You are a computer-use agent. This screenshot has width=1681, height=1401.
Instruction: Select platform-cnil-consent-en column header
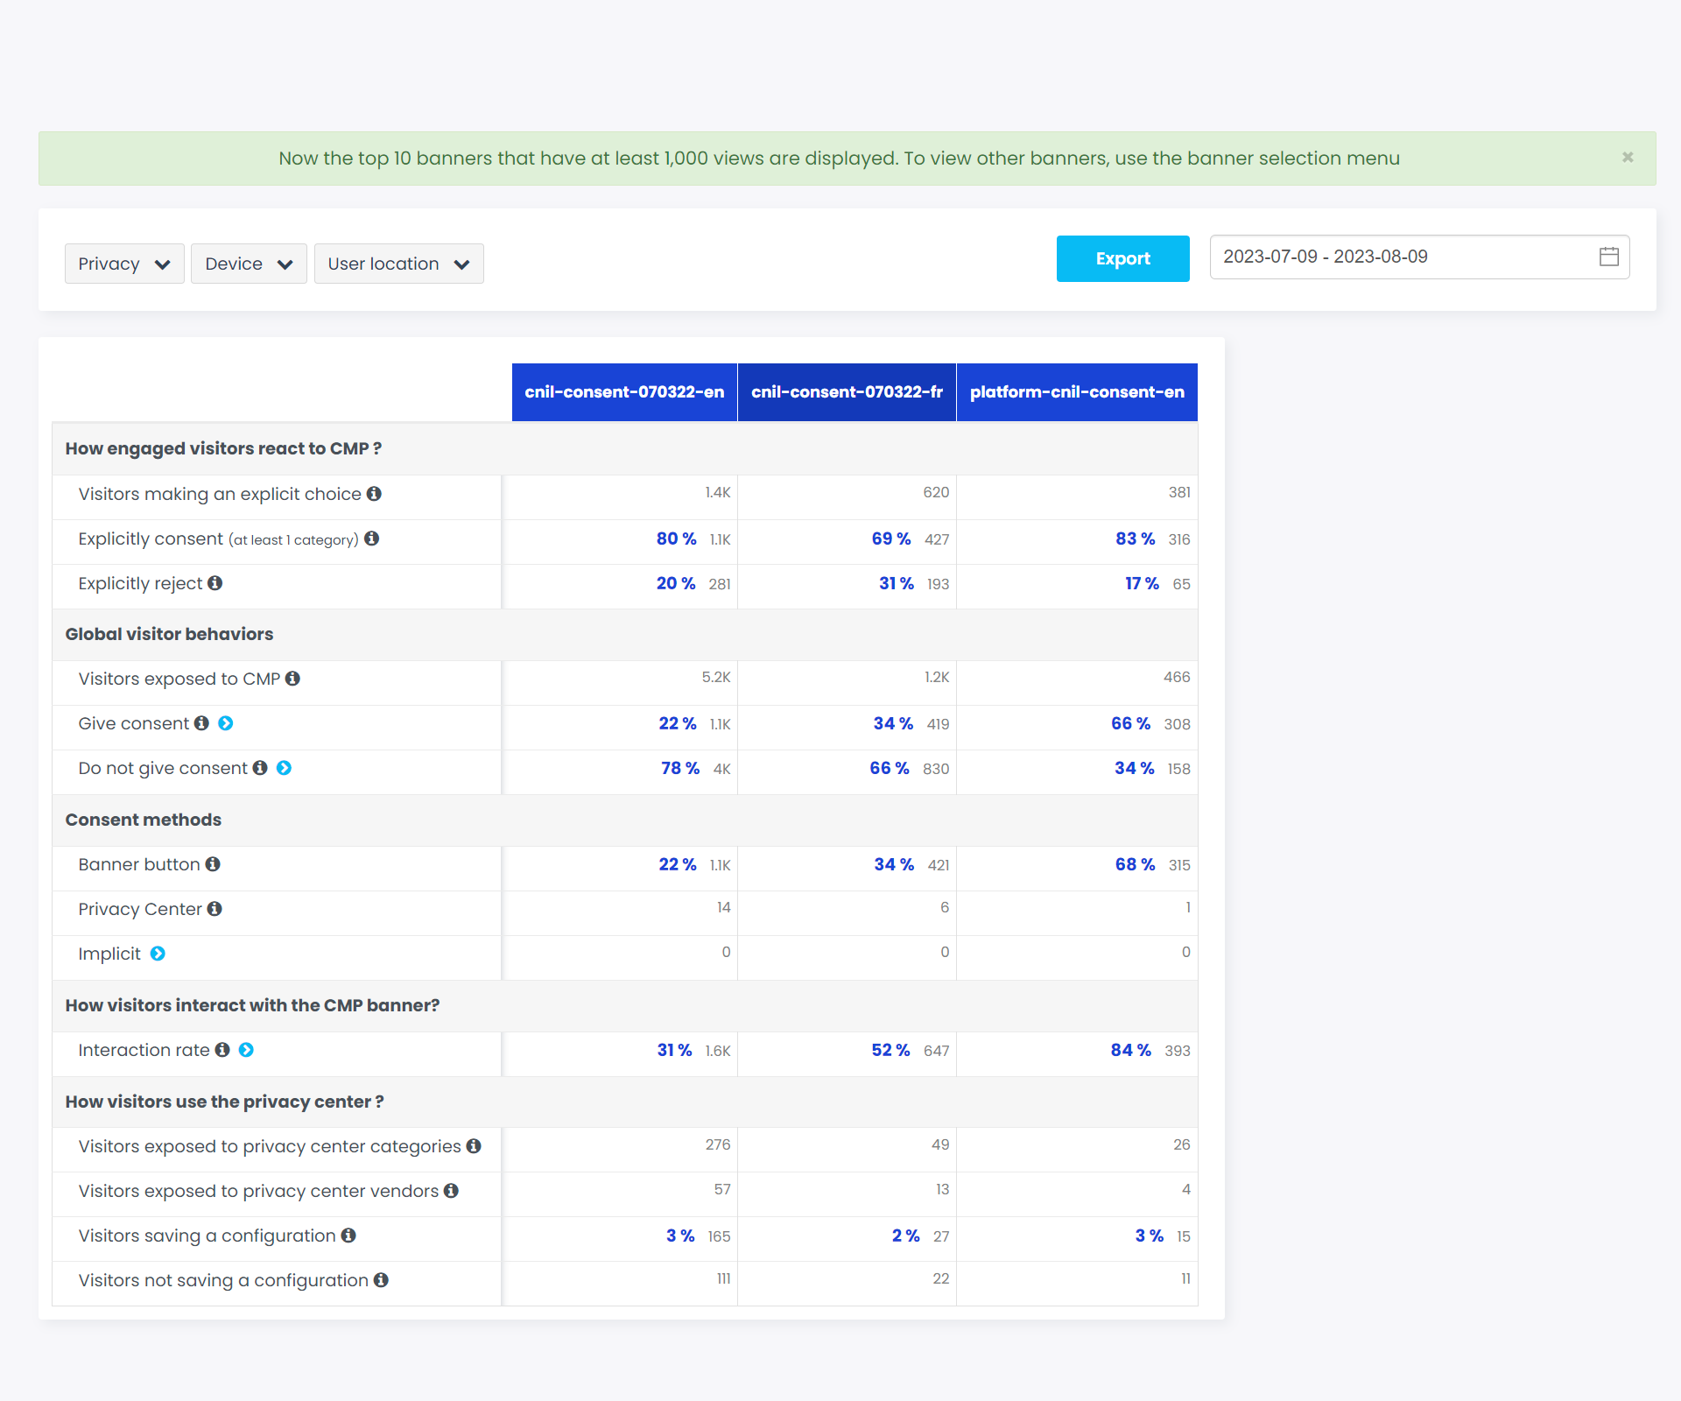[1077, 392]
